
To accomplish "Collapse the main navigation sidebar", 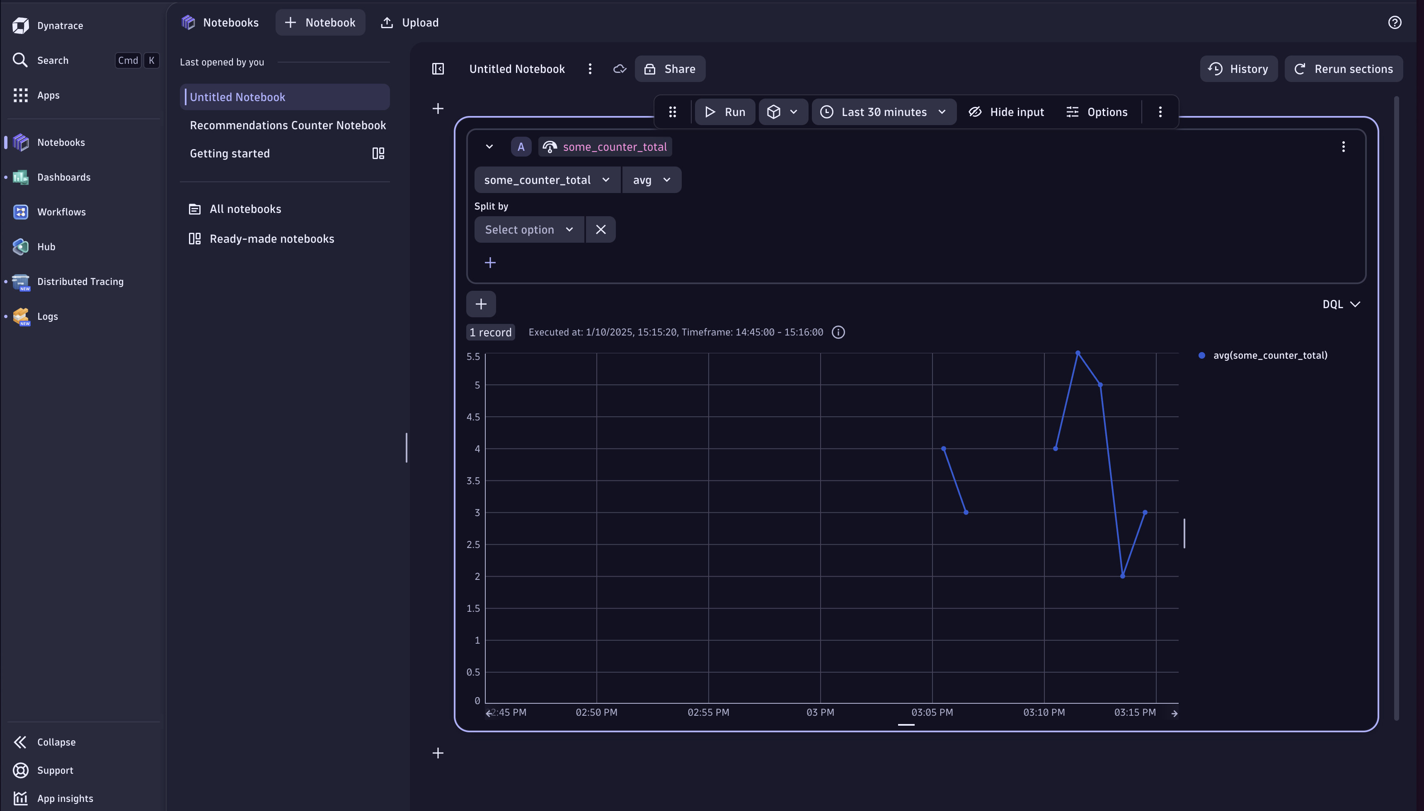I will [56, 742].
